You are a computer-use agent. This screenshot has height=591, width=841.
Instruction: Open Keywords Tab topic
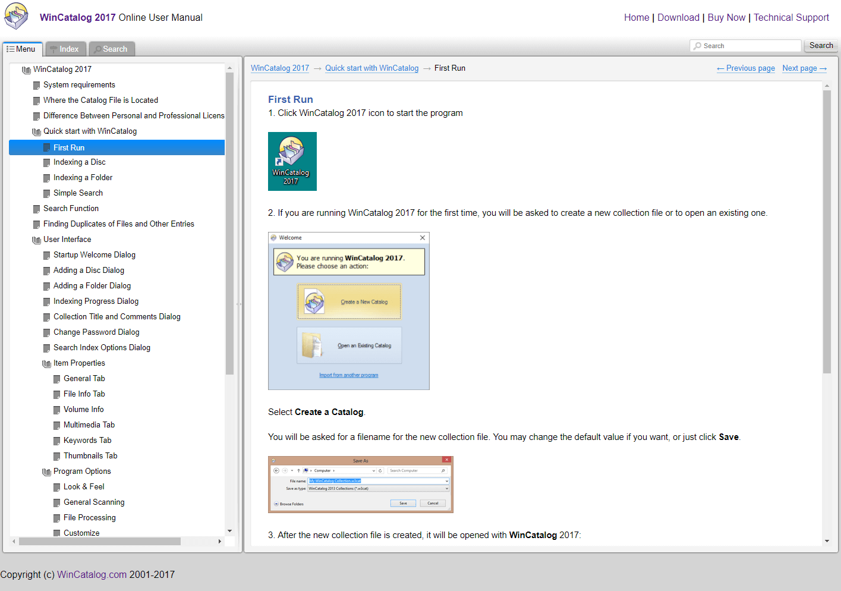(87, 441)
